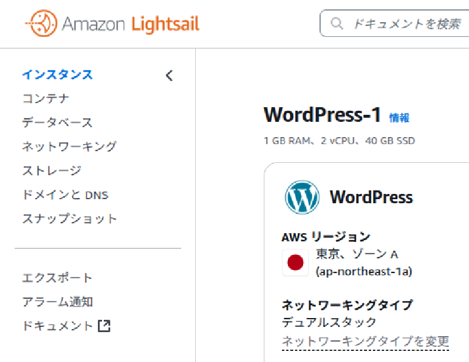Open the ストレージ section
469x362 pixels.
(50, 170)
